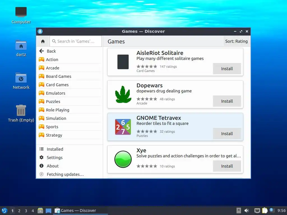Open the file manager taskbar icon
The image size is (287, 215).
[x=40, y=211]
